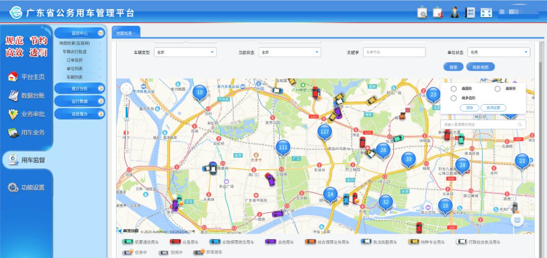
Task: Open the 当前状态 dropdown
Action: tap(290, 52)
